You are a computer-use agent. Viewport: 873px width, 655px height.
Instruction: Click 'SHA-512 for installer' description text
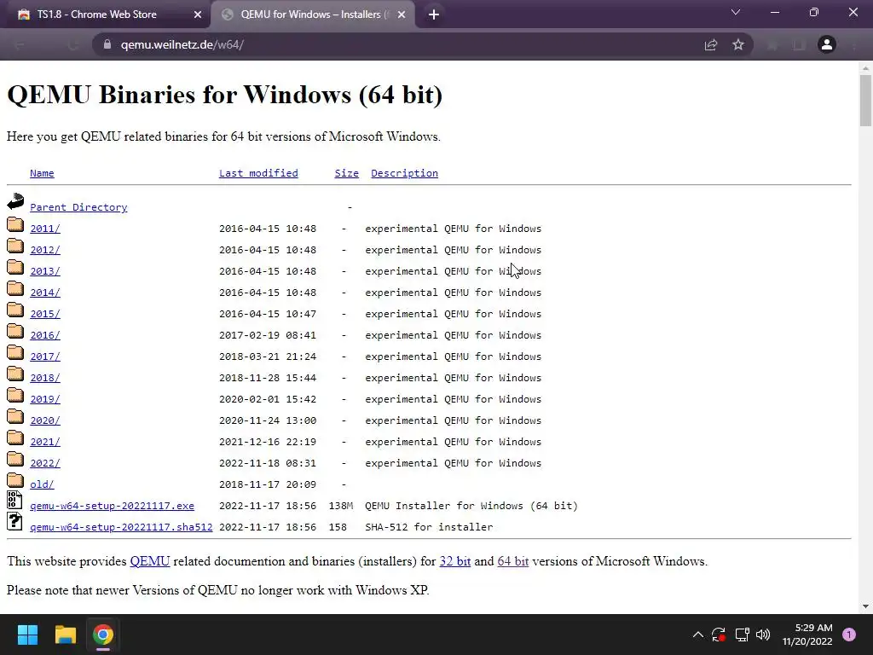[x=429, y=527]
